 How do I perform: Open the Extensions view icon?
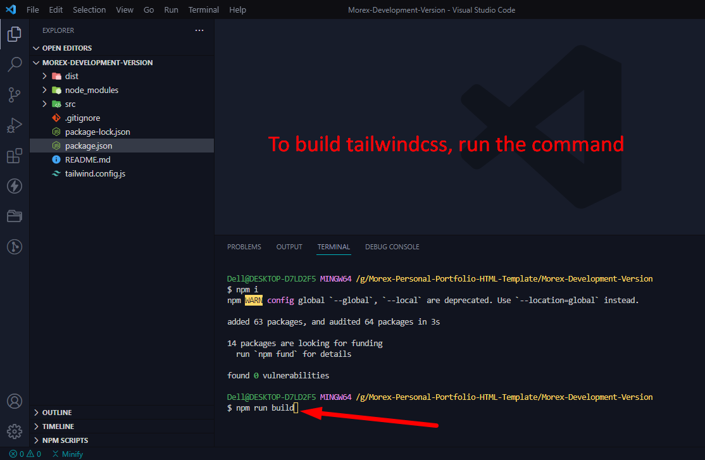pyautogui.click(x=15, y=156)
